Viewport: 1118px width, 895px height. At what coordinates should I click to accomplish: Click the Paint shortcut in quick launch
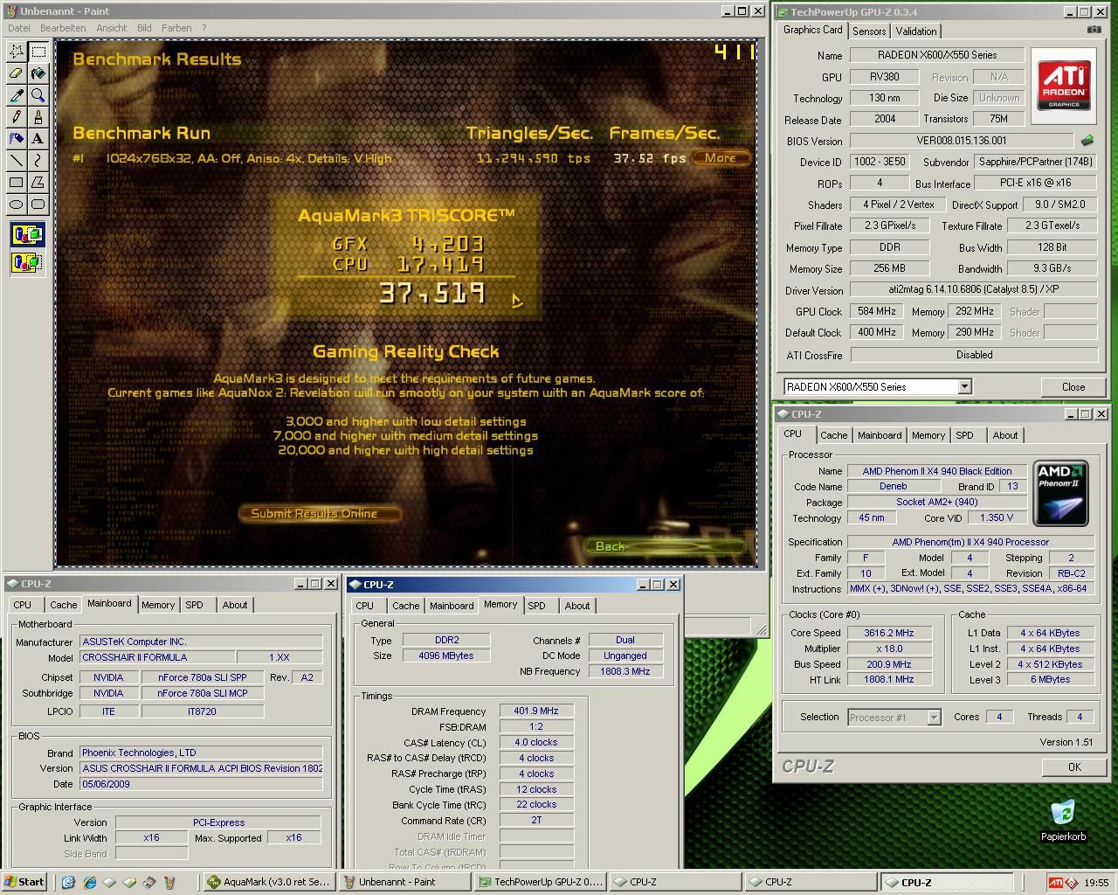click(169, 882)
